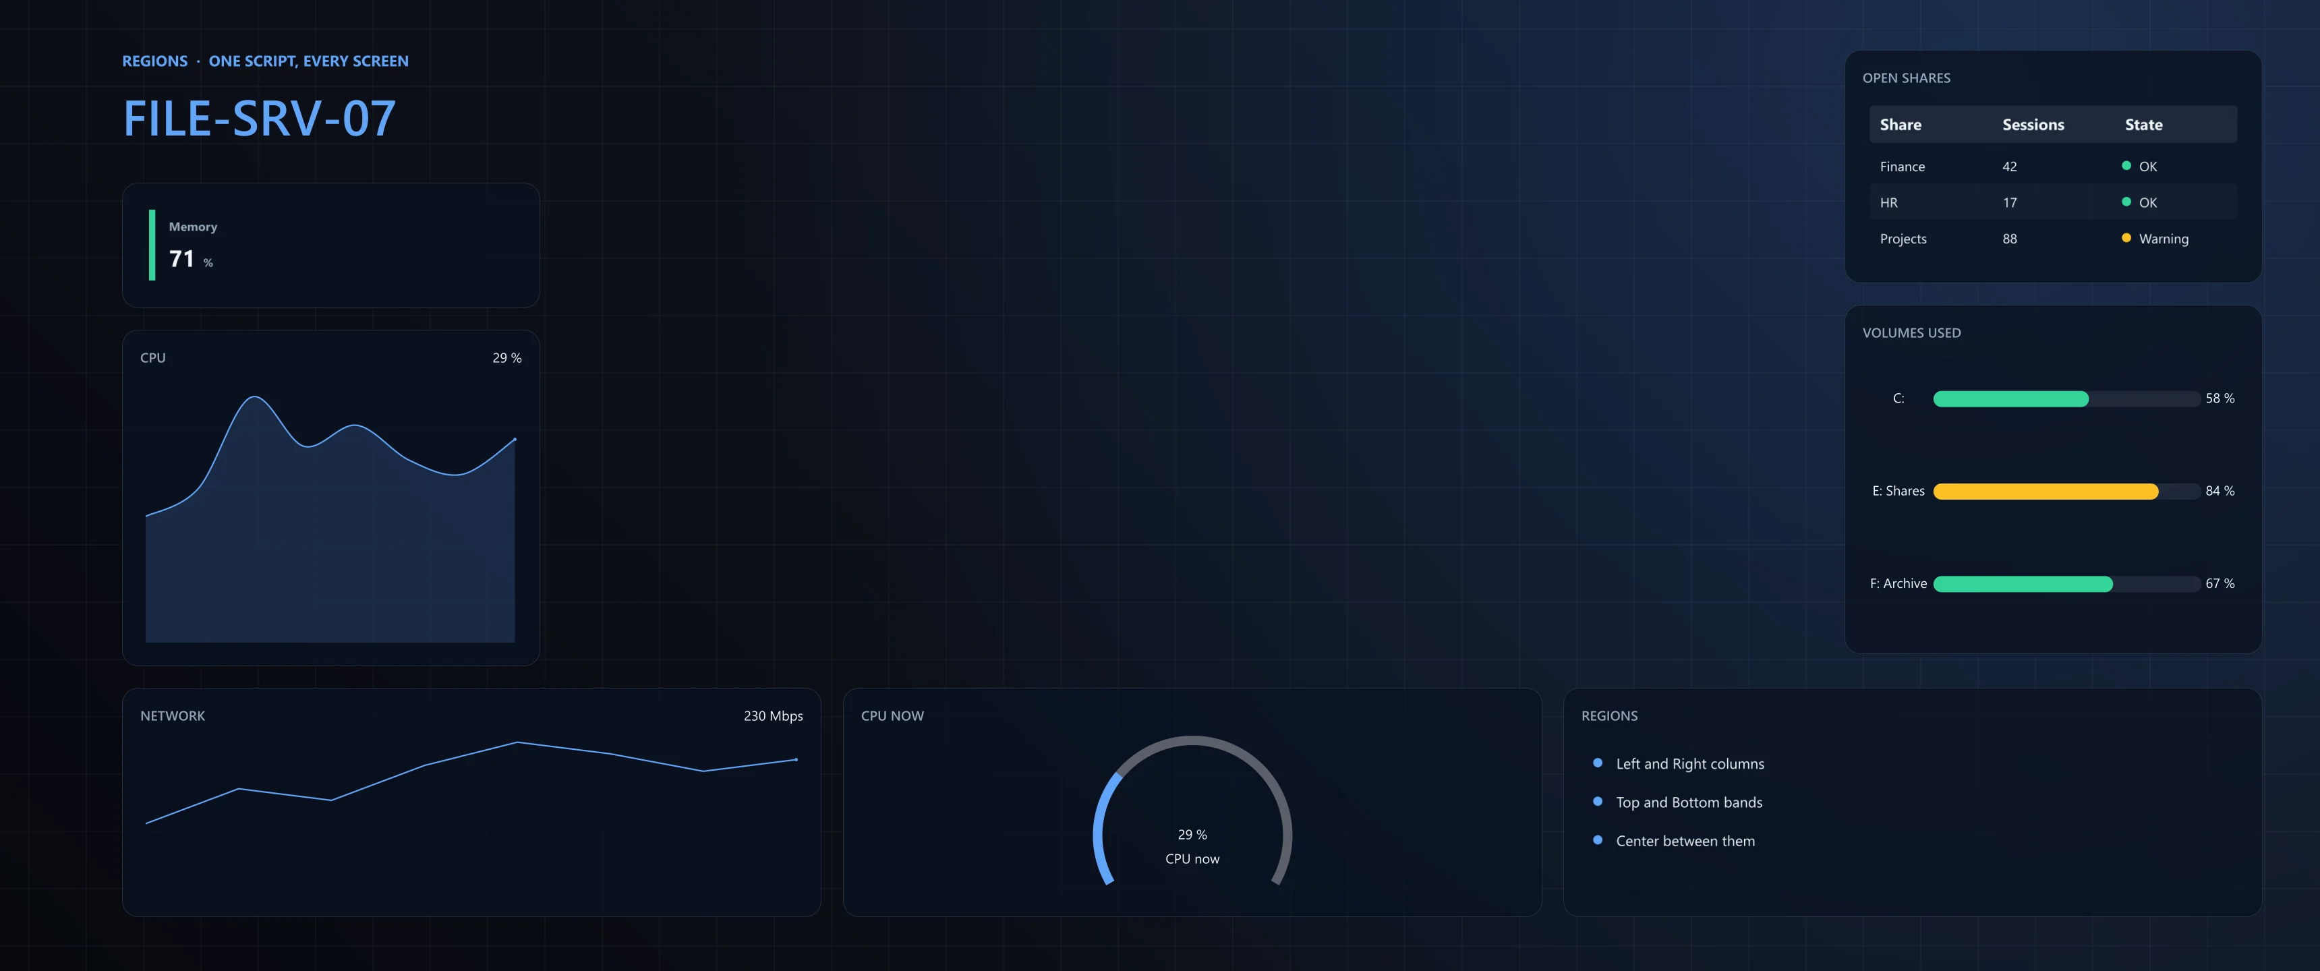Click the Share column header
The image size is (2320, 971).
click(1901, 125)
